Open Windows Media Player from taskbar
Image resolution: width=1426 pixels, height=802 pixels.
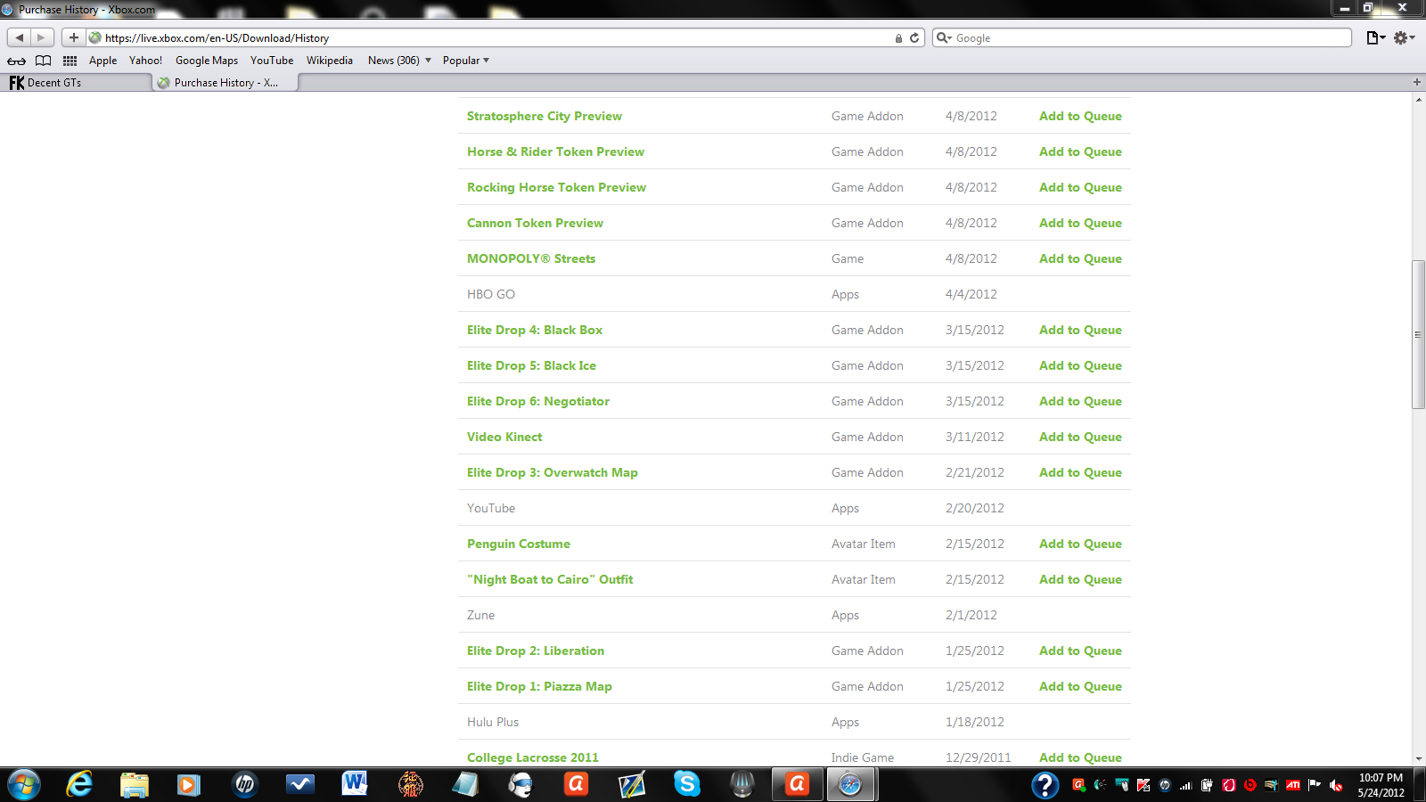(x=189, y=784)
